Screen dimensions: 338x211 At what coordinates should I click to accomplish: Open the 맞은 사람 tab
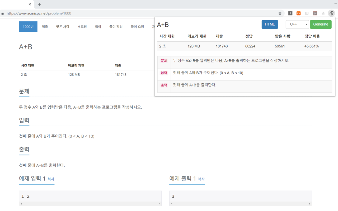pyautogui.click(x=63, y=27)
